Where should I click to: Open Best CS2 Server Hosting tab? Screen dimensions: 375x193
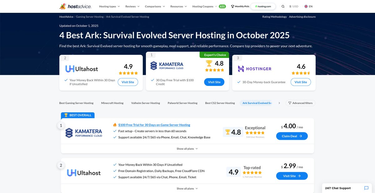(220, 103)
